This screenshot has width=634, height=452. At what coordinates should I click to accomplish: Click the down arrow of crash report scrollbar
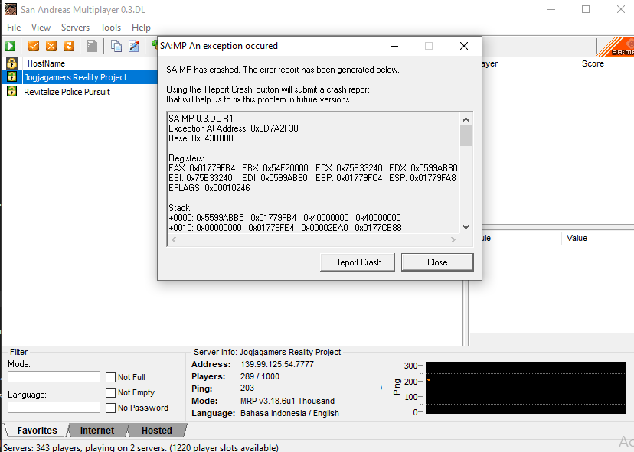click(x=466, y=227)
